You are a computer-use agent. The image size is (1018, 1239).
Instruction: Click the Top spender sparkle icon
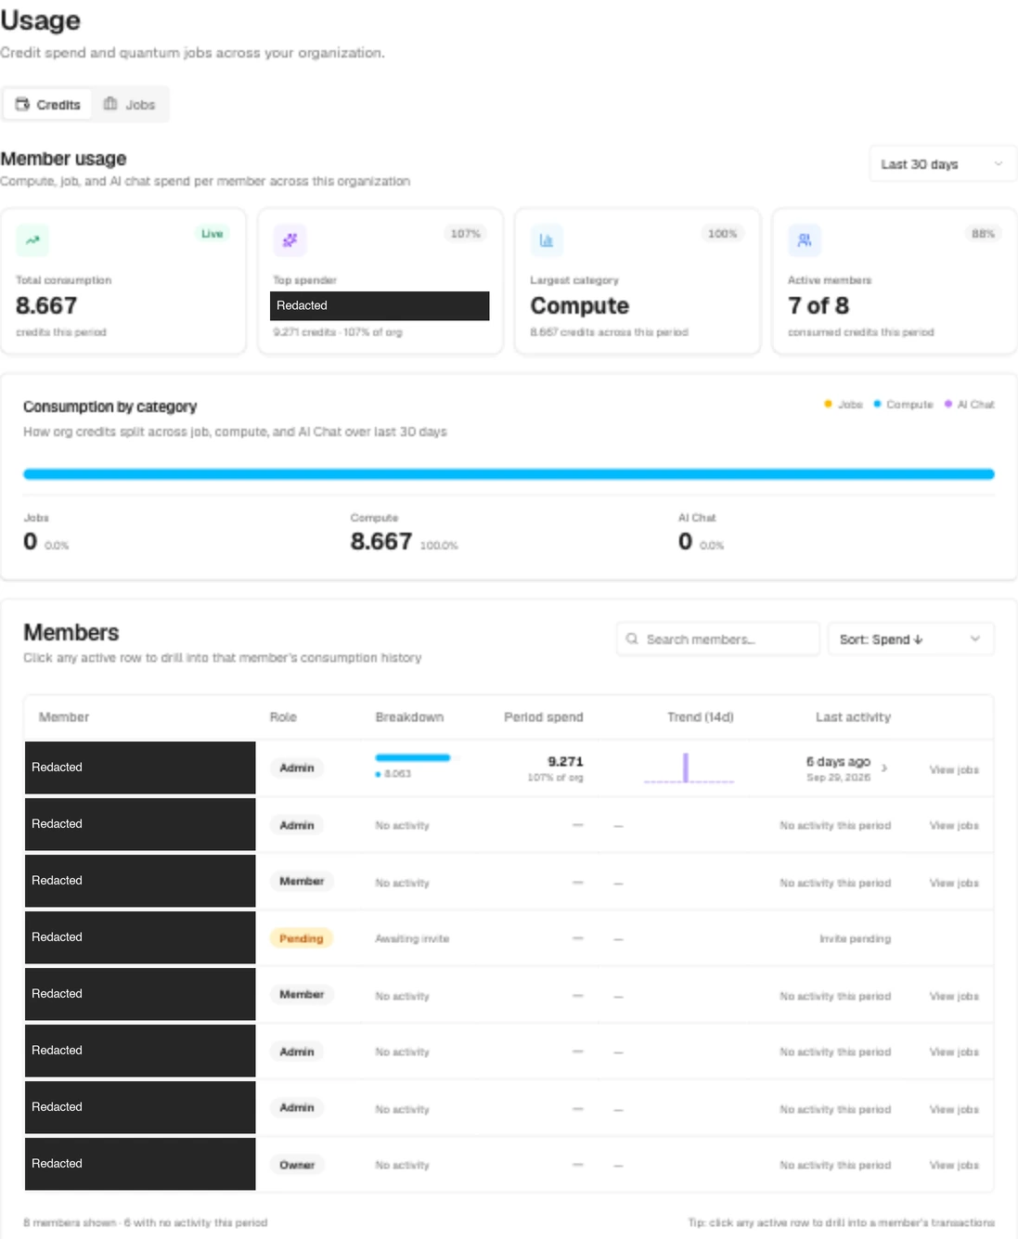[x=290, y=240]
